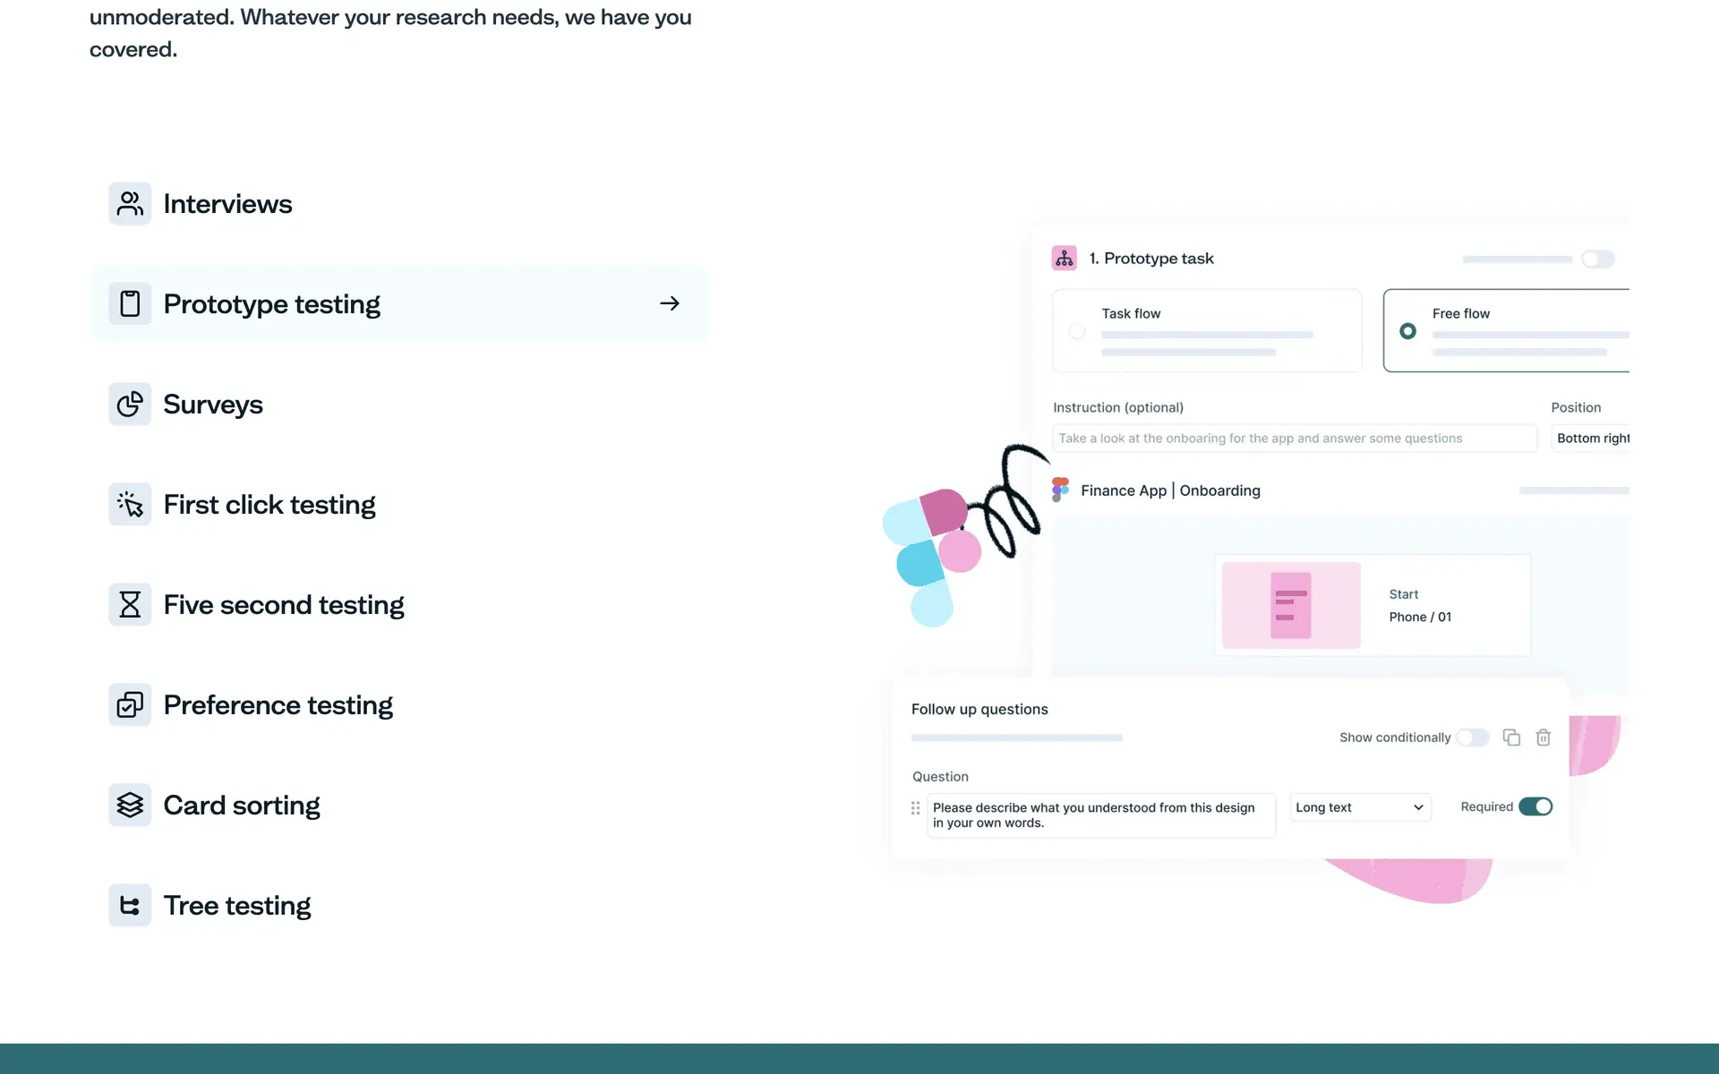Click the Interviews people icon
1719x1074 pixels.
[130, 204]
